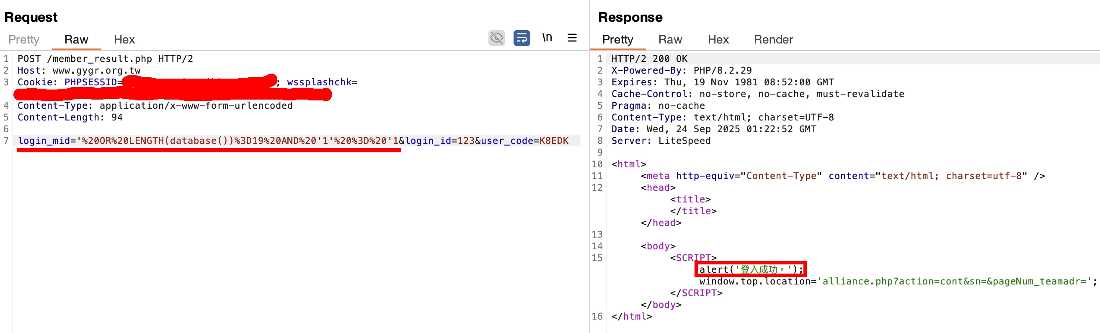
Task: Click the alert('登入成功。') script line
Action: click(751, 269)
